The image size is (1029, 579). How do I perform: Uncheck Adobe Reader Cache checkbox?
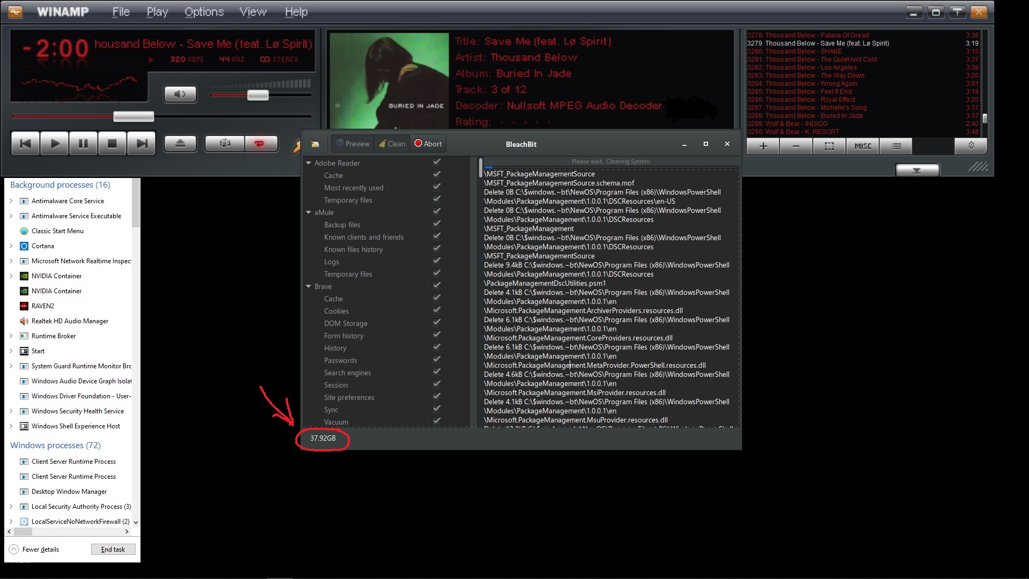coord(437,175)
